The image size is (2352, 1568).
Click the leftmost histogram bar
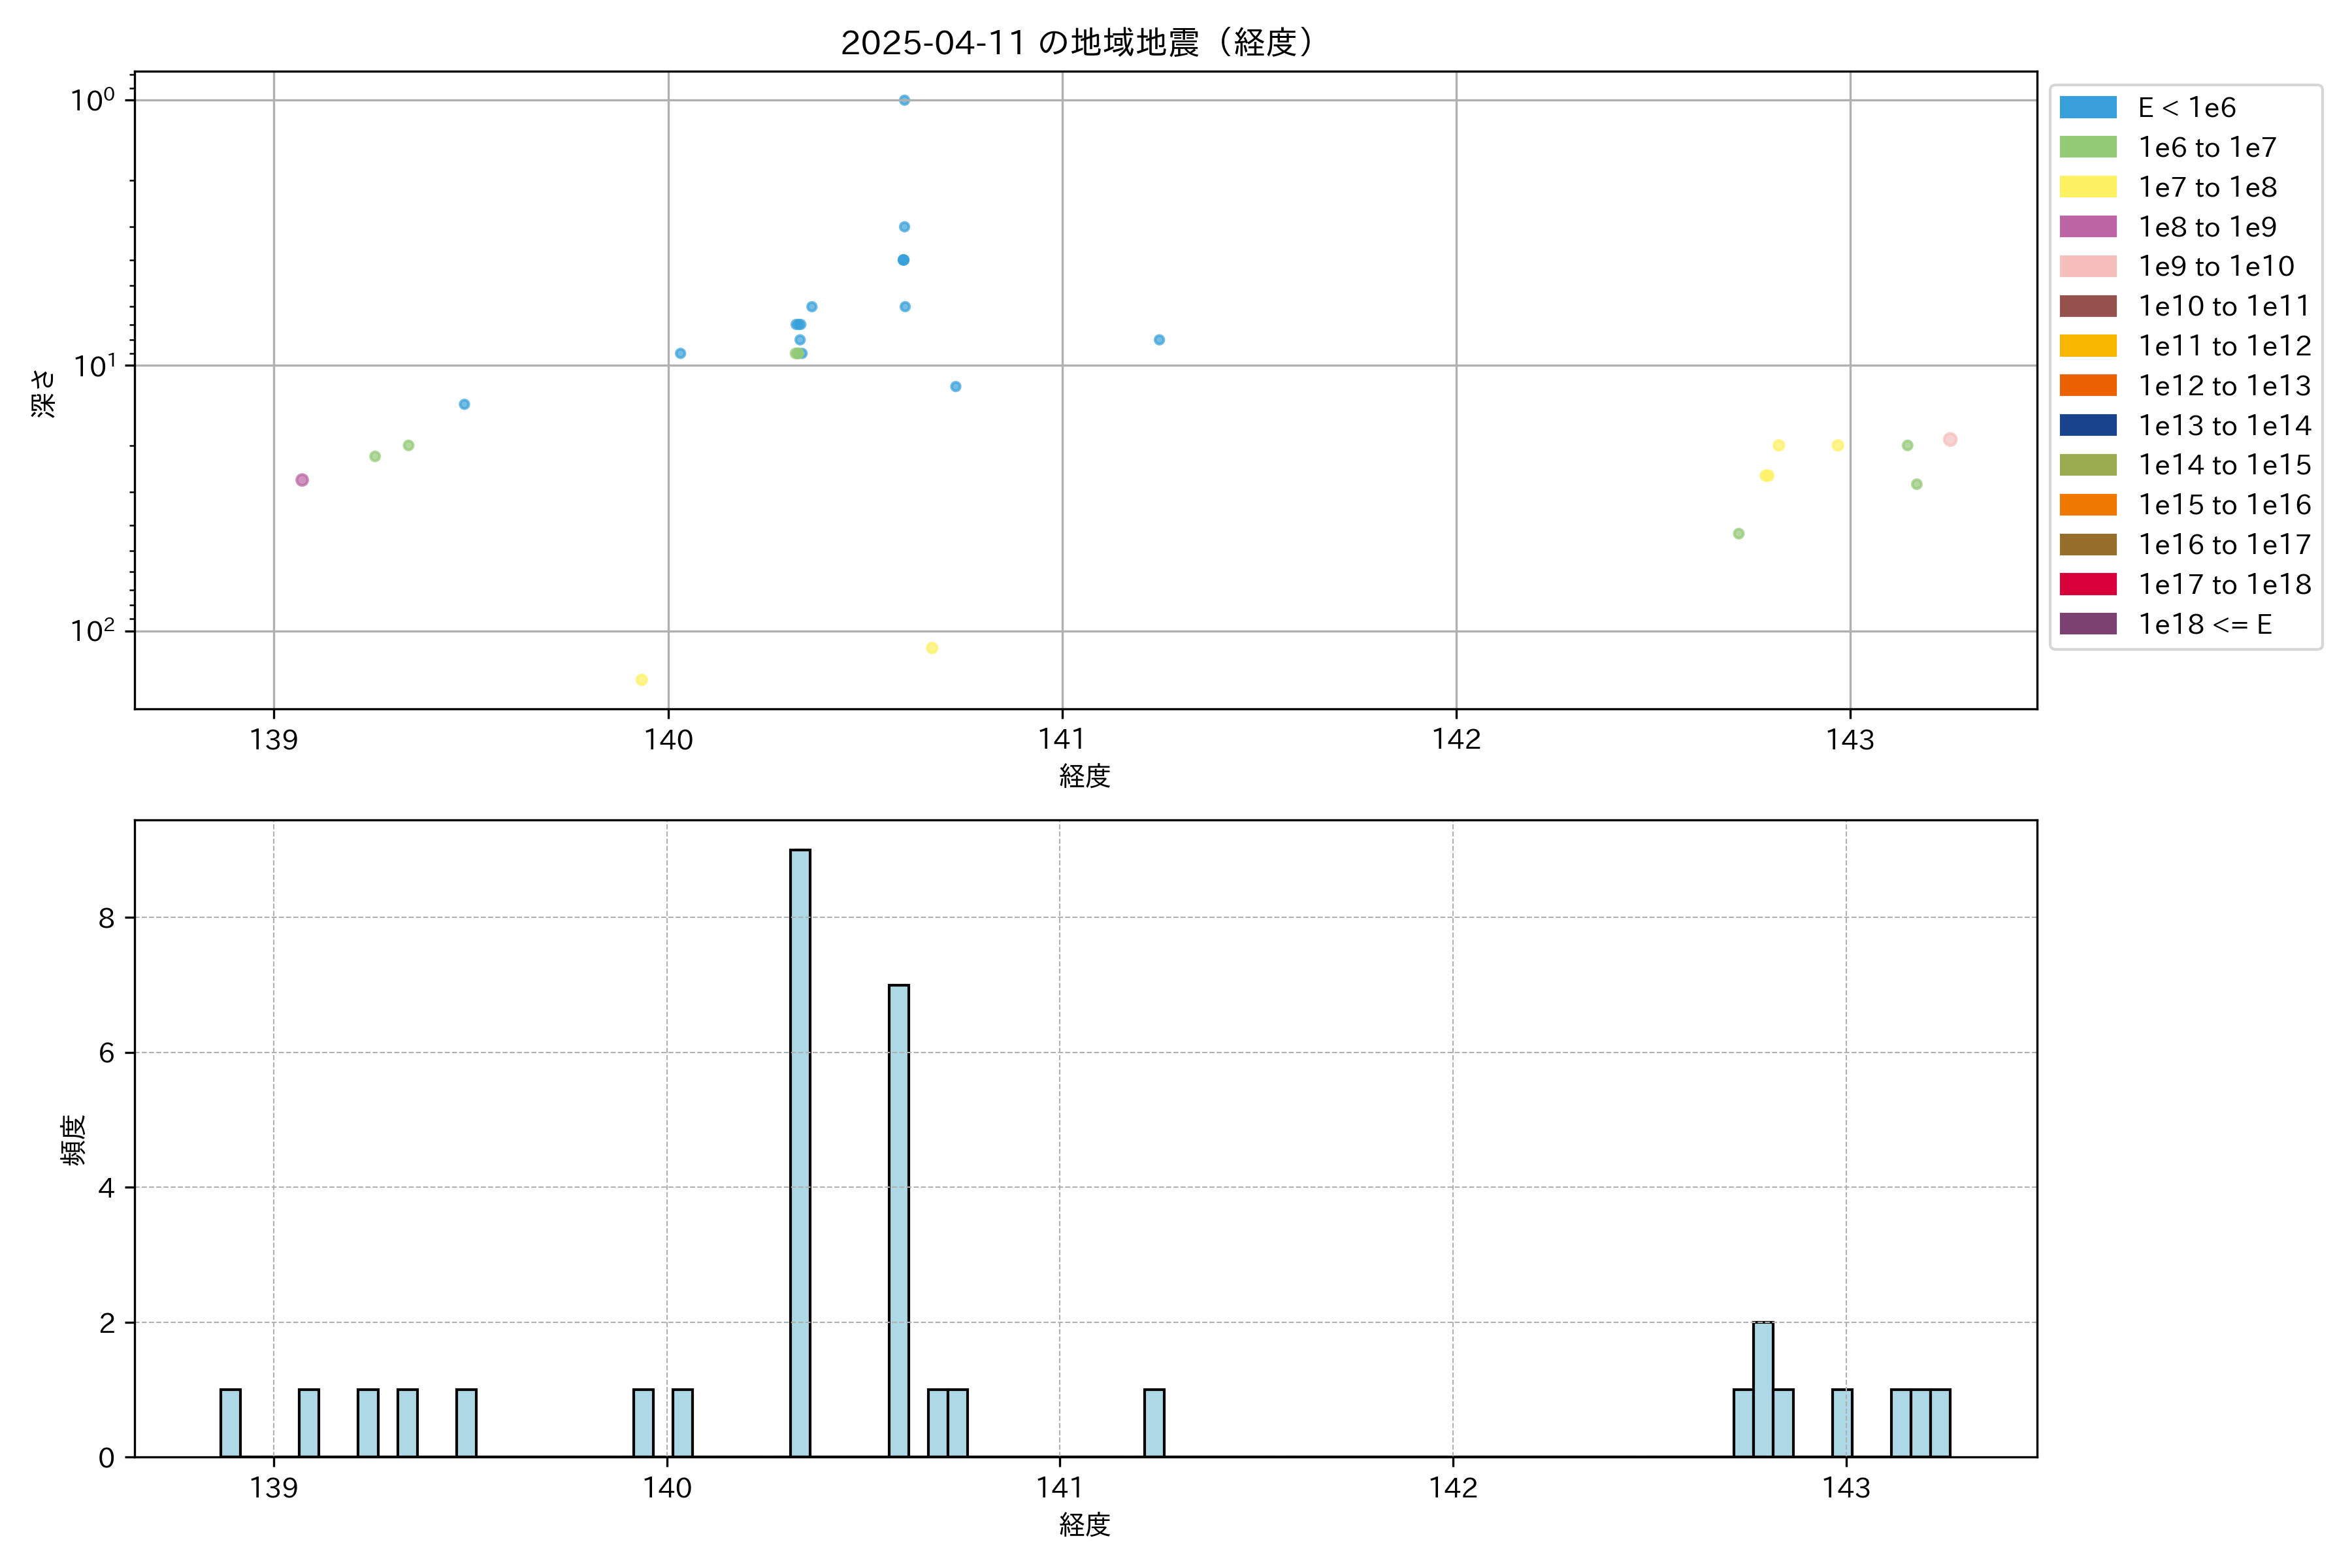(230, 1422)
